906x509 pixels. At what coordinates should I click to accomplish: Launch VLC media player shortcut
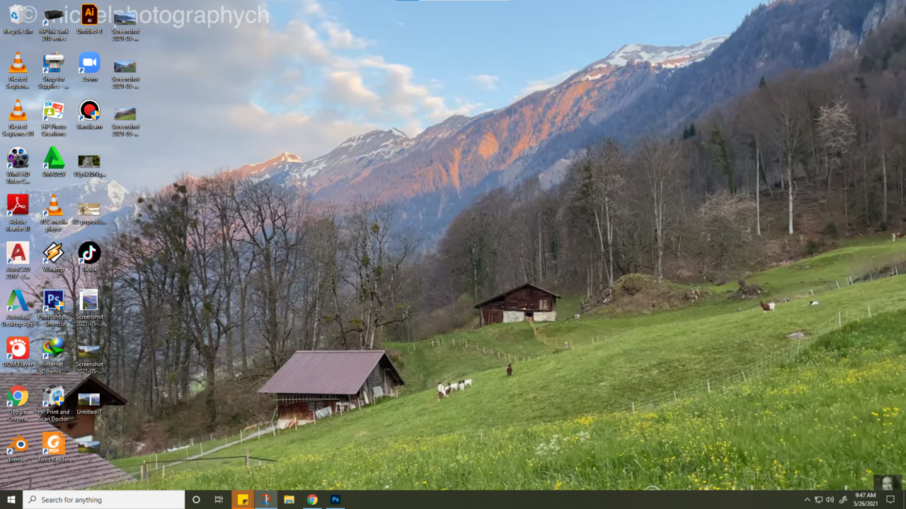(54, 213)
